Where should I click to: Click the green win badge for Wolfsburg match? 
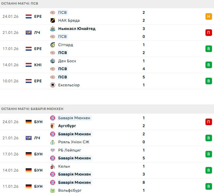pyautogui.click(x=209, y=186)
